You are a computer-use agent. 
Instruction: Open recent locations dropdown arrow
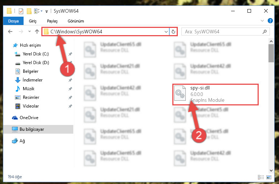tap(29, 32)
